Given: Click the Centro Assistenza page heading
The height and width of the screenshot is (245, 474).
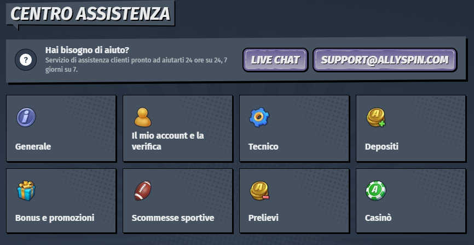Looking at the screenshot, I should pos(90,14).
